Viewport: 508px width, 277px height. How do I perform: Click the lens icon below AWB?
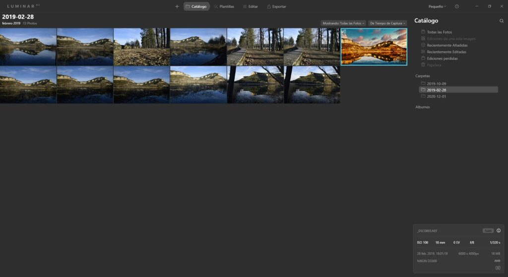pos(498,268)
